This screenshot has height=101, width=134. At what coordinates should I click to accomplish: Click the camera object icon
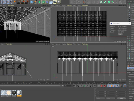coord(55,2)
